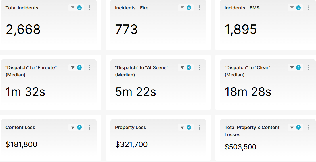Open Total Incidents card options menu
This screenshot has height=162, width=316.
90,8
